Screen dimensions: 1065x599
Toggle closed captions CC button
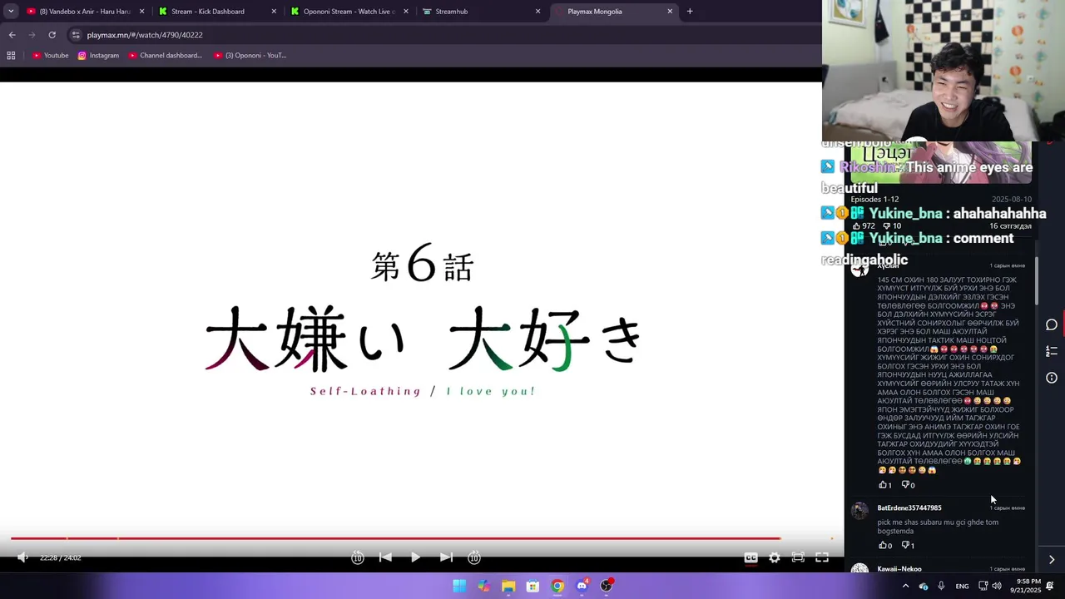pyautogui.click(x=750, y=557)
